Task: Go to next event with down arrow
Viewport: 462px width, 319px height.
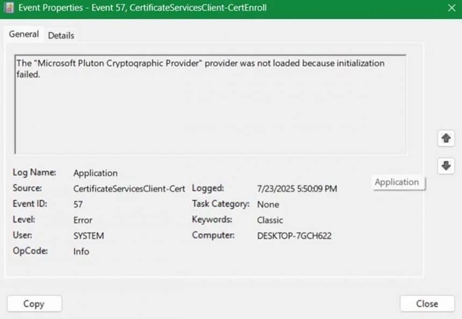Action: (446, 166)
